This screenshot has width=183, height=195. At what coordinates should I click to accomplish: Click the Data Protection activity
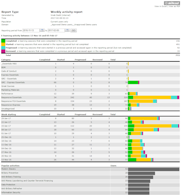(8, 185)
